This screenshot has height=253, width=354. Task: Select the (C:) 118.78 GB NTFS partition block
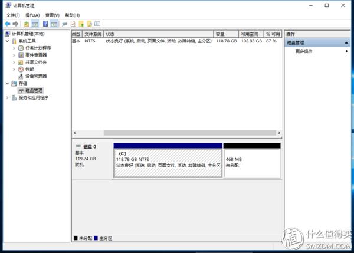point(168,160)
